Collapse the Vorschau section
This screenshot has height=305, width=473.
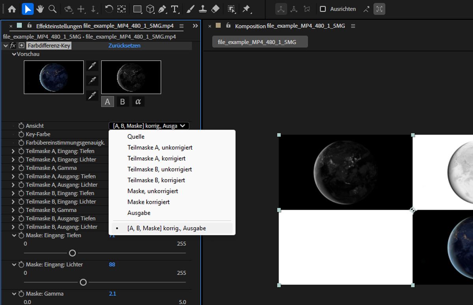pyautogui.click(x=14, y=54)
